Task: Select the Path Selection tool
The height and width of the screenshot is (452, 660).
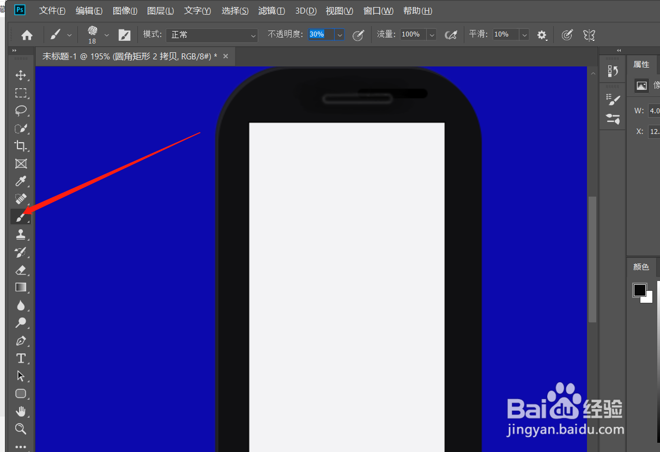Action: 21,376
